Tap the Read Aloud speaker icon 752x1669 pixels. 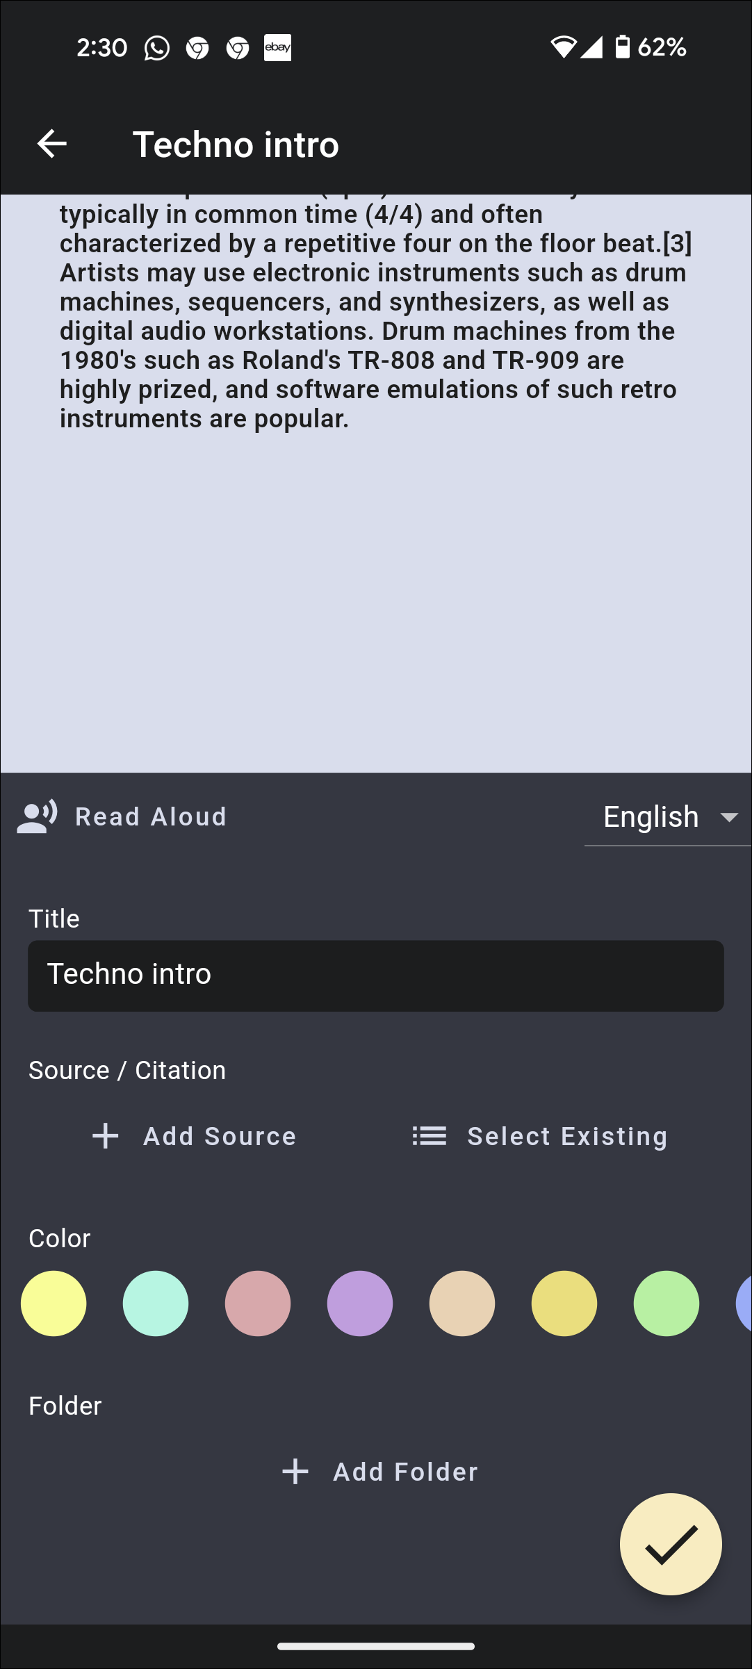37,816
